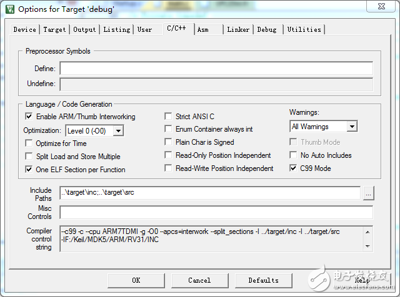Viewport: 400px width, 297px height.
Task: Click the Keil icon in title bar
Action: 9,9
